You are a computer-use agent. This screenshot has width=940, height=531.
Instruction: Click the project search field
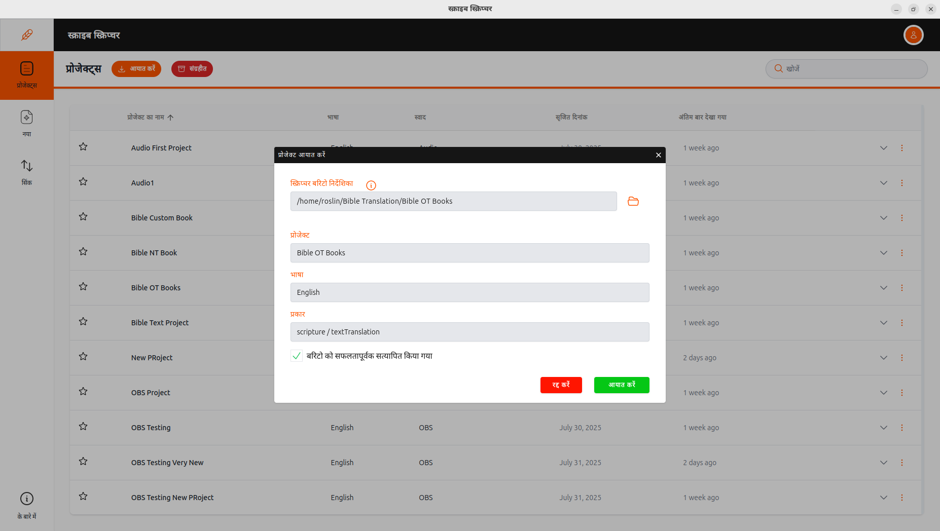852,69
